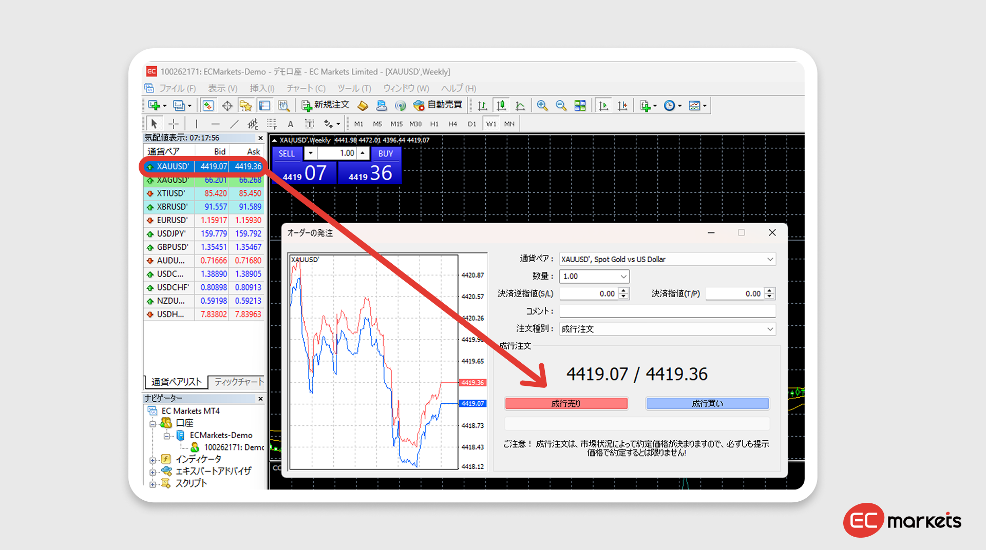986x550 pixels.
Task: Toggle the Navigator star-folder icon
Action: click(x=246, y=106)
